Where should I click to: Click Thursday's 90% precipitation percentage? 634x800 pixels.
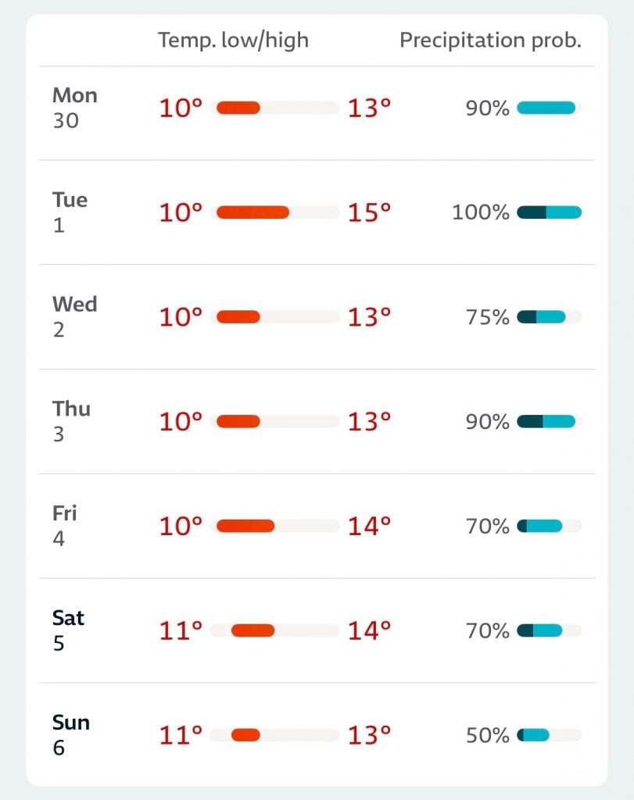tap(488, 422)
